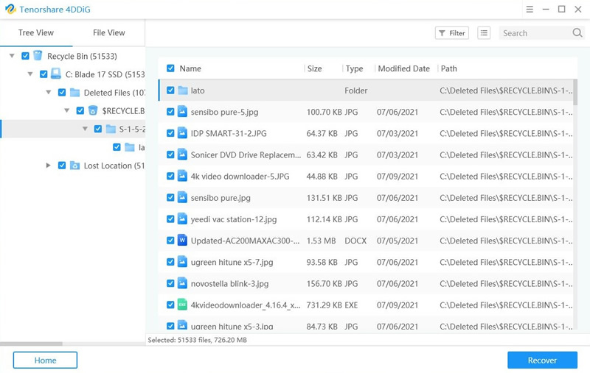Click the Home button

(x=45, y=360)
